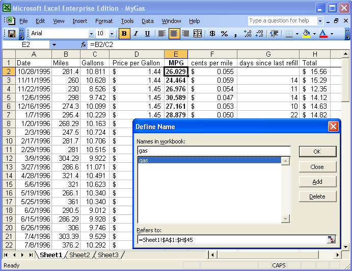Collapse the Refers to range selector
352x271 pixels.
(x=332, y=239)
